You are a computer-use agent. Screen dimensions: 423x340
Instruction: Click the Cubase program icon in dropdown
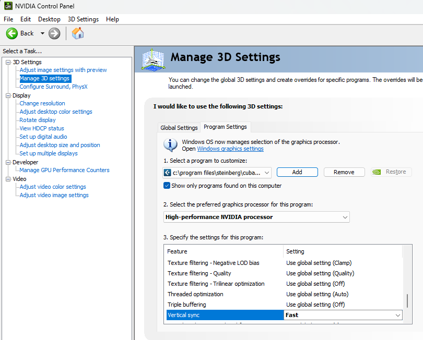168,172
